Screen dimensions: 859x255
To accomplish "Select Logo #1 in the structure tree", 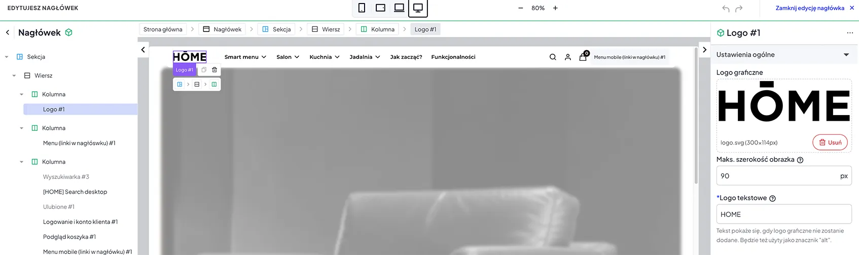I will 80,109.
